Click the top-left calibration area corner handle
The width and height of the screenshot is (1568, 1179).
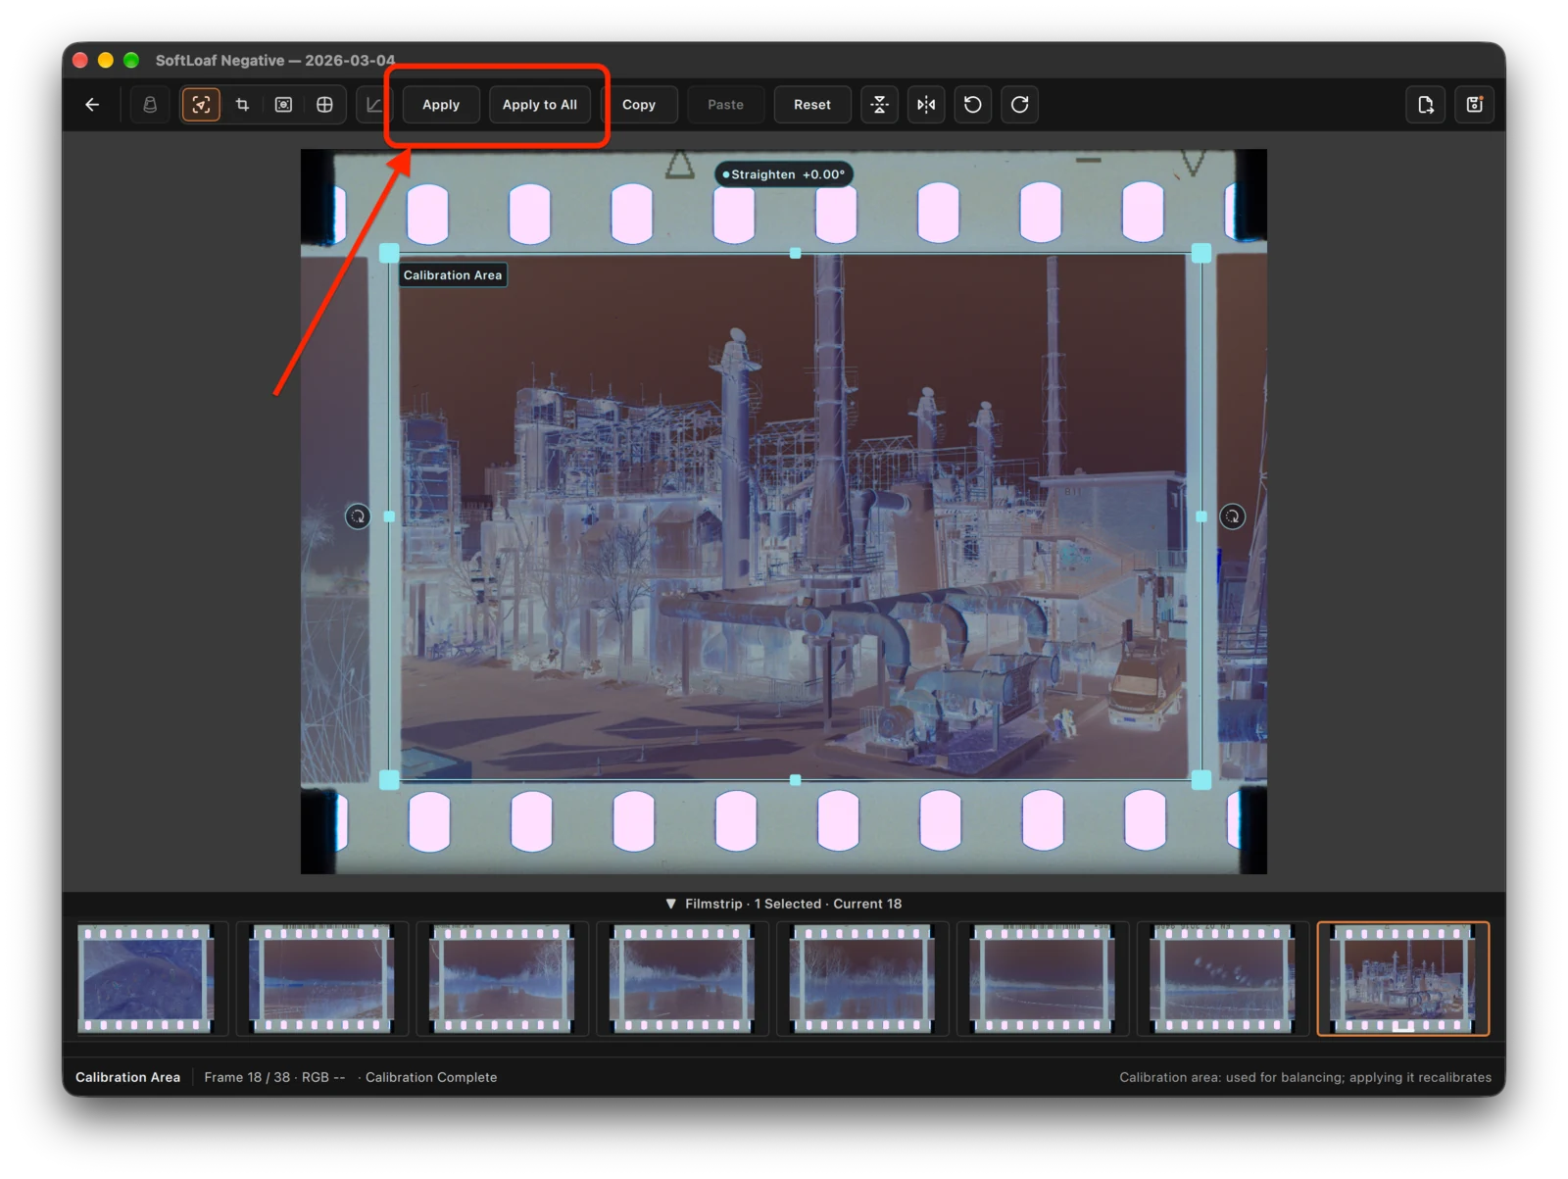click(x=389, y=254)
